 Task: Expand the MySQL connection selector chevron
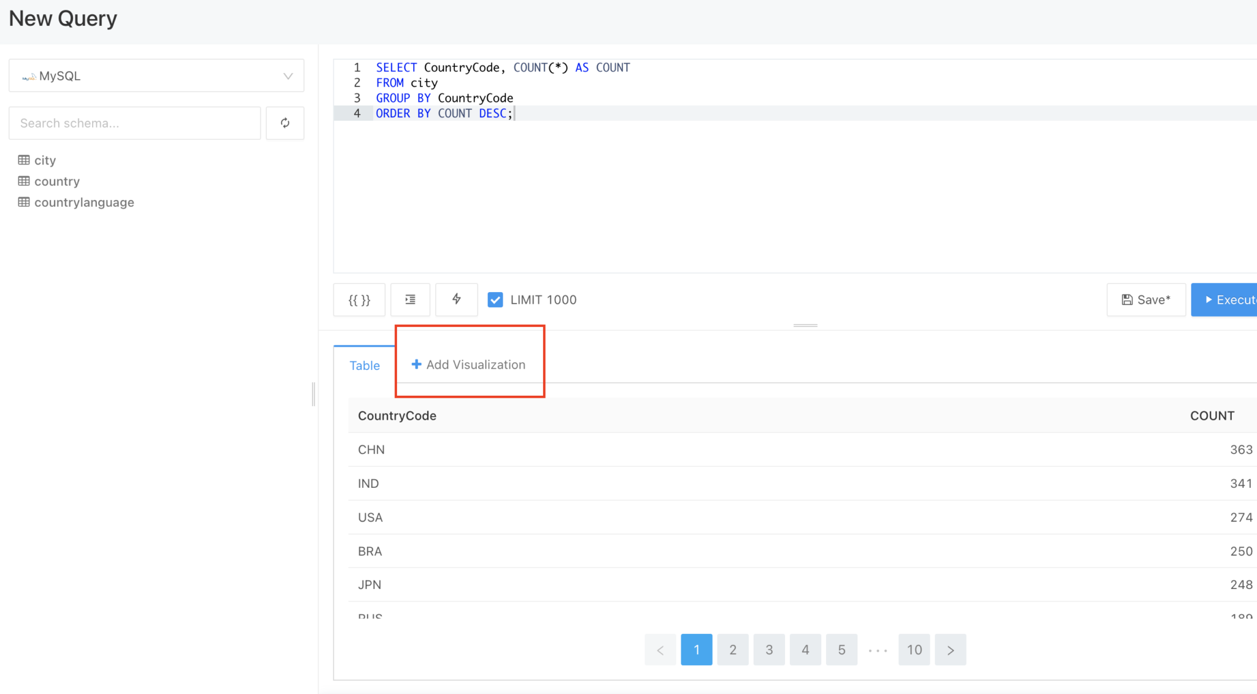[287, 75]
